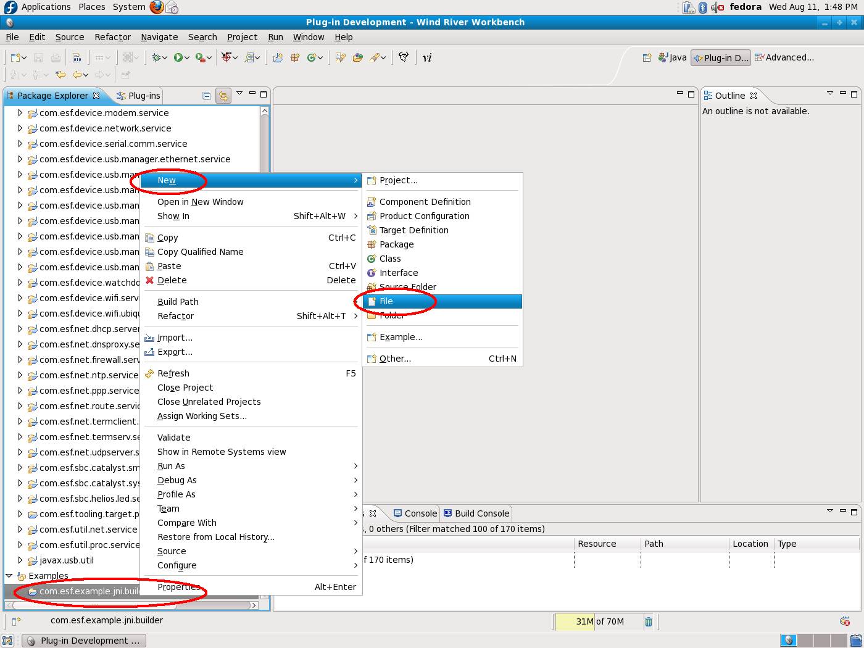Viewport: 864px width, 648px height.
Task: Switch to the Java perspective
Action: tap(673, 57)
